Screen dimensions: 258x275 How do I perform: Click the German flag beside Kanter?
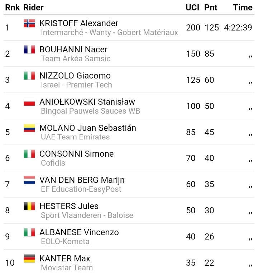click(x=29, y=259)
